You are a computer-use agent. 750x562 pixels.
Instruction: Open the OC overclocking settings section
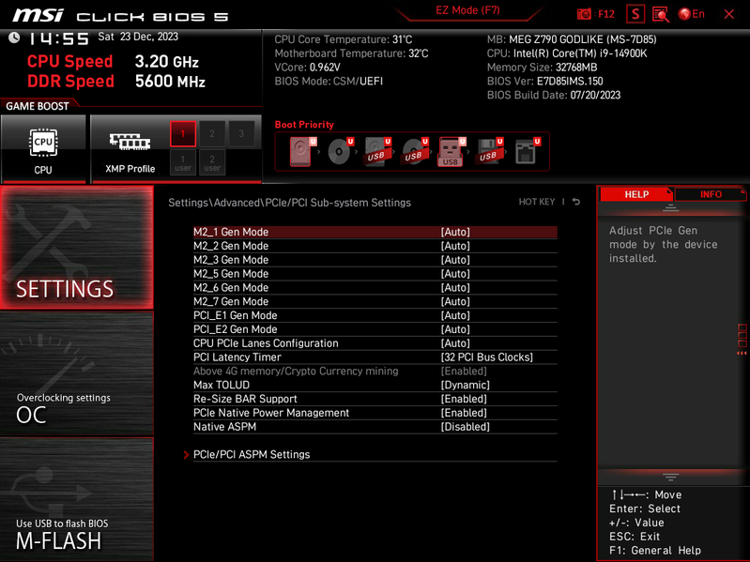(x=77, y=373)
